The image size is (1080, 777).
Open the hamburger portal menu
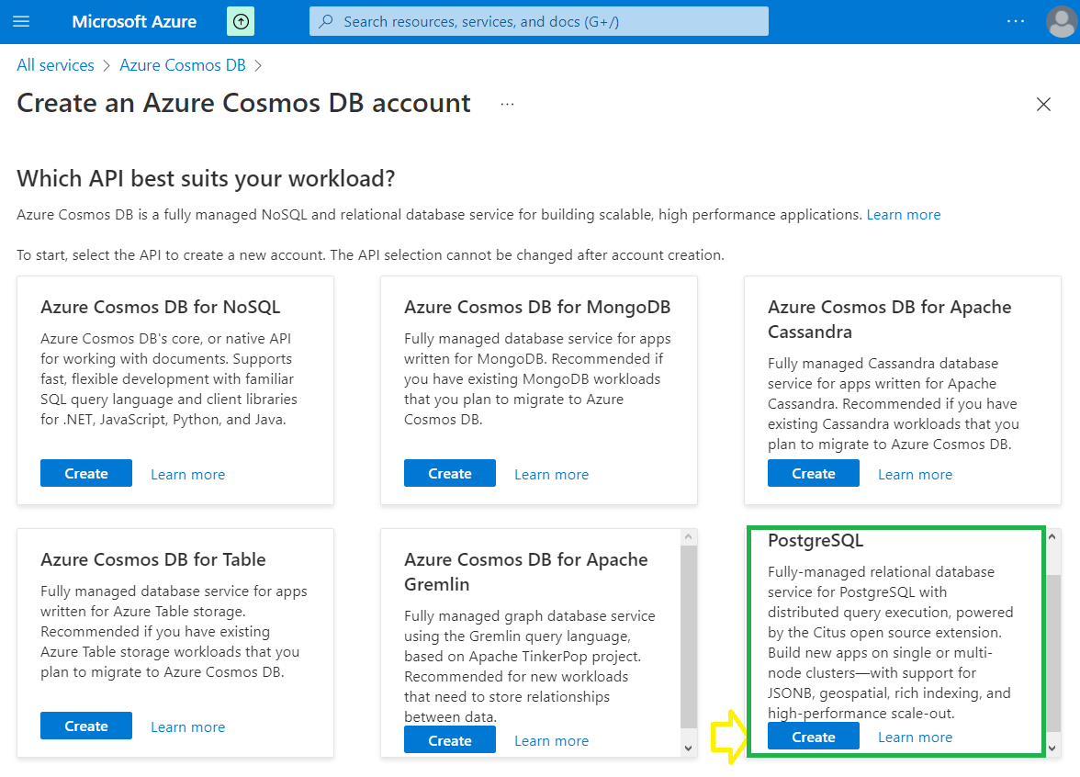[x=22, y=21]
